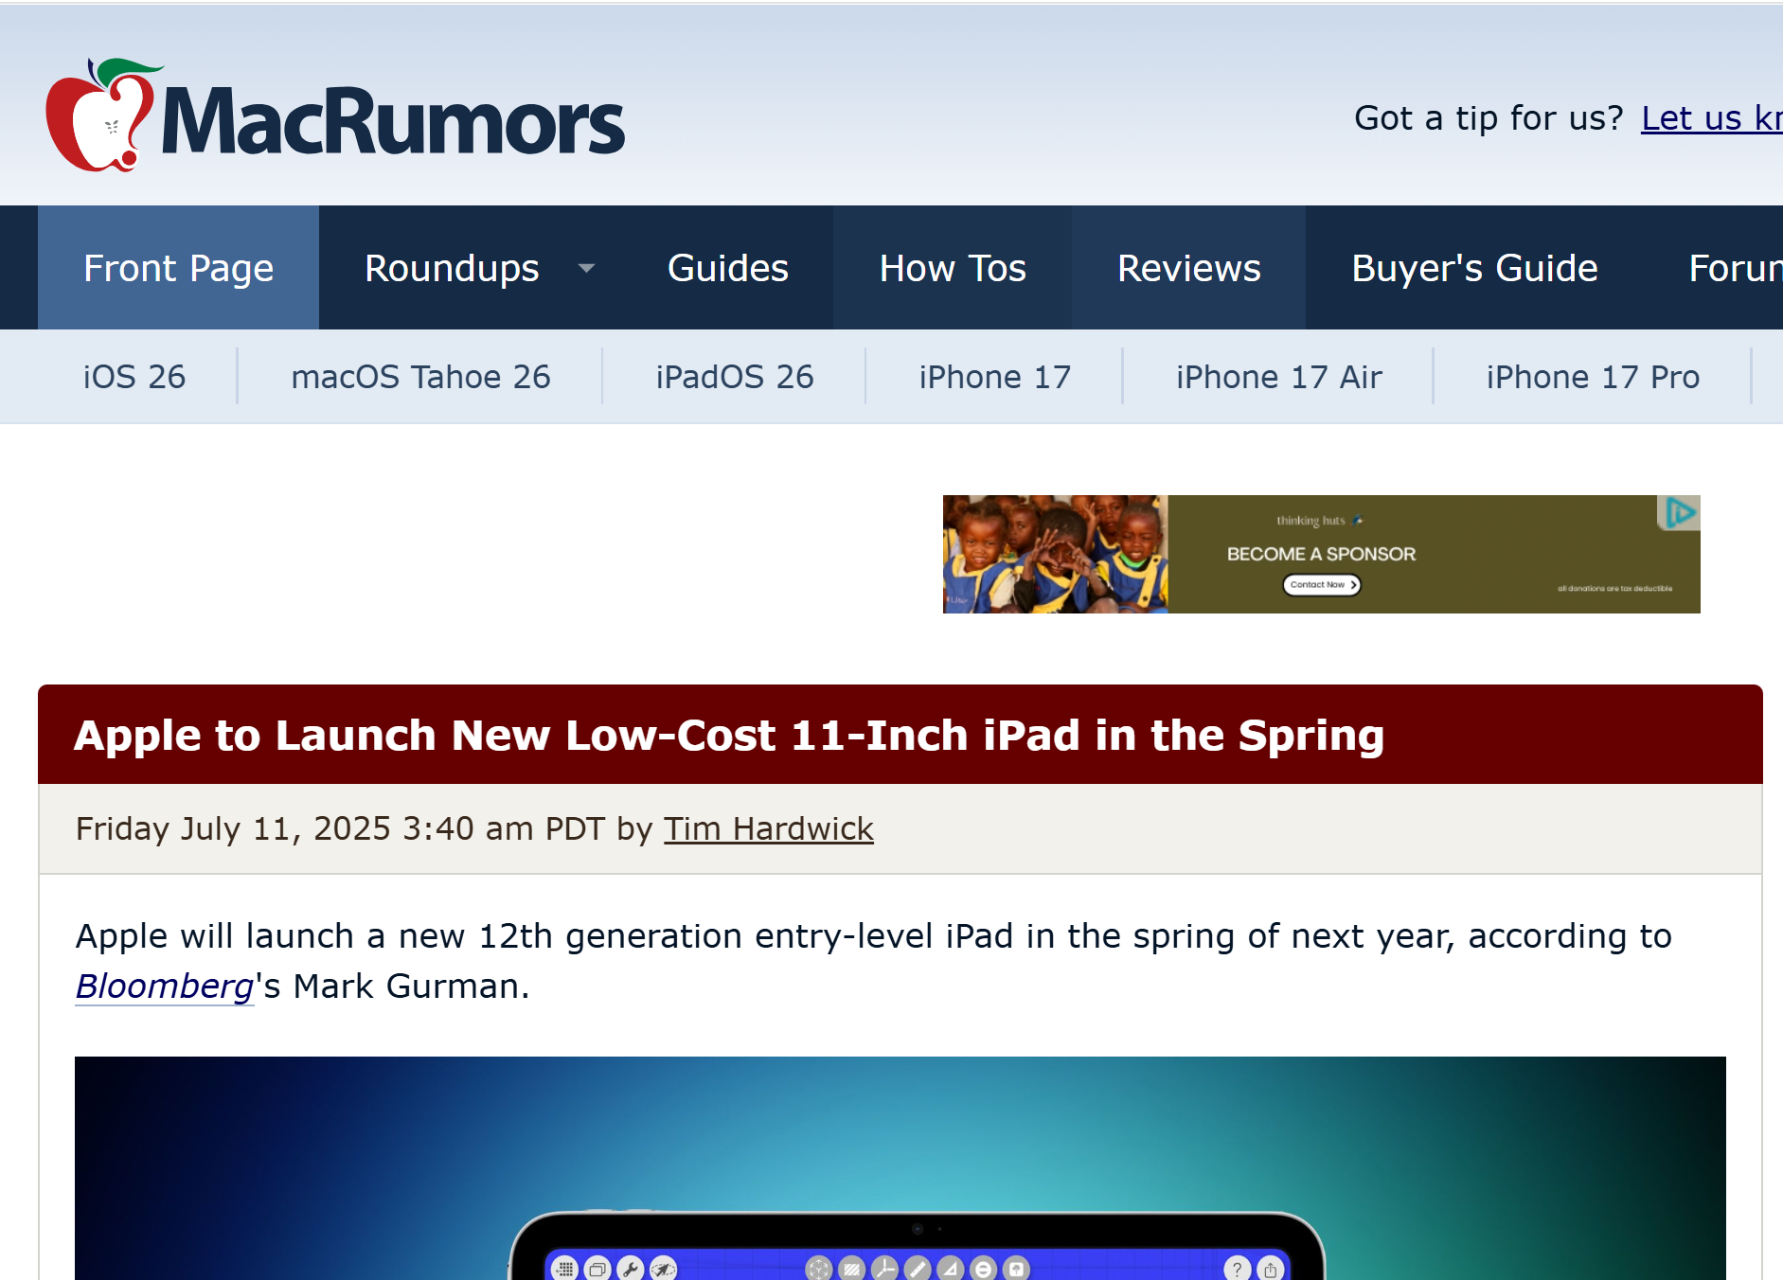1783x1280 pixels.
Task: Visit the Buyer's Guide page
Action: [x=1474, y=268]
